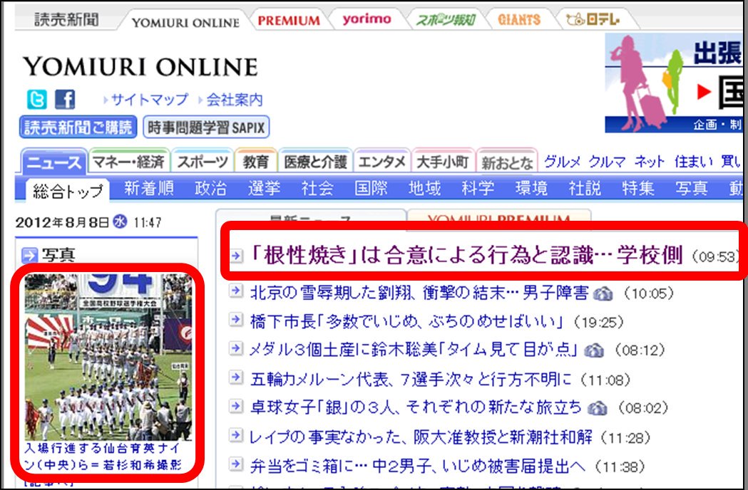Click the 時事問題学習 SAPIX button

click(x=206, y=127)
